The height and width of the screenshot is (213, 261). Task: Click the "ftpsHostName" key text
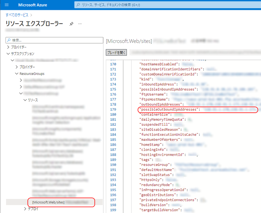[153, 99]
